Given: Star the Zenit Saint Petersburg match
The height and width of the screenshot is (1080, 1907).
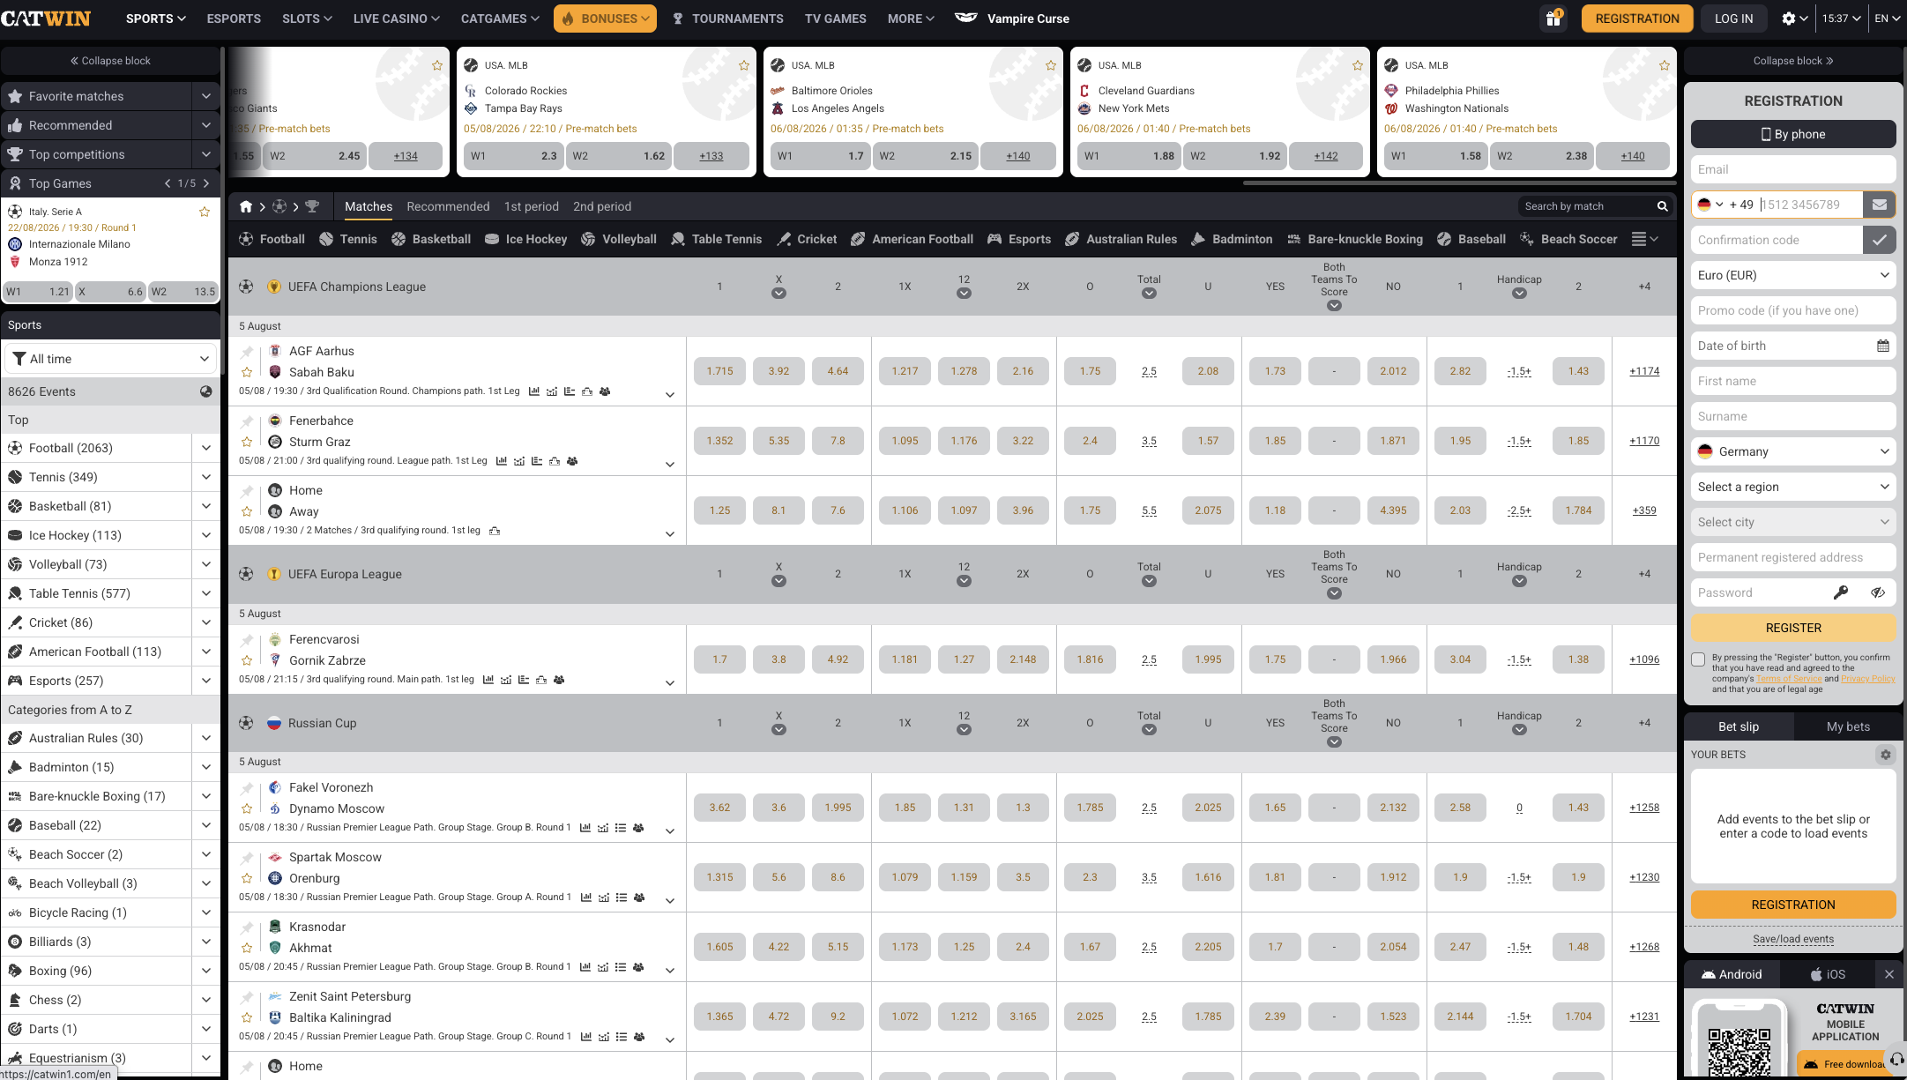Looking at the screenshot, I should (247, 1017).
